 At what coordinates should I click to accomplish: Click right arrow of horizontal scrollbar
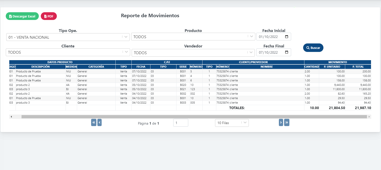(369, 117)
